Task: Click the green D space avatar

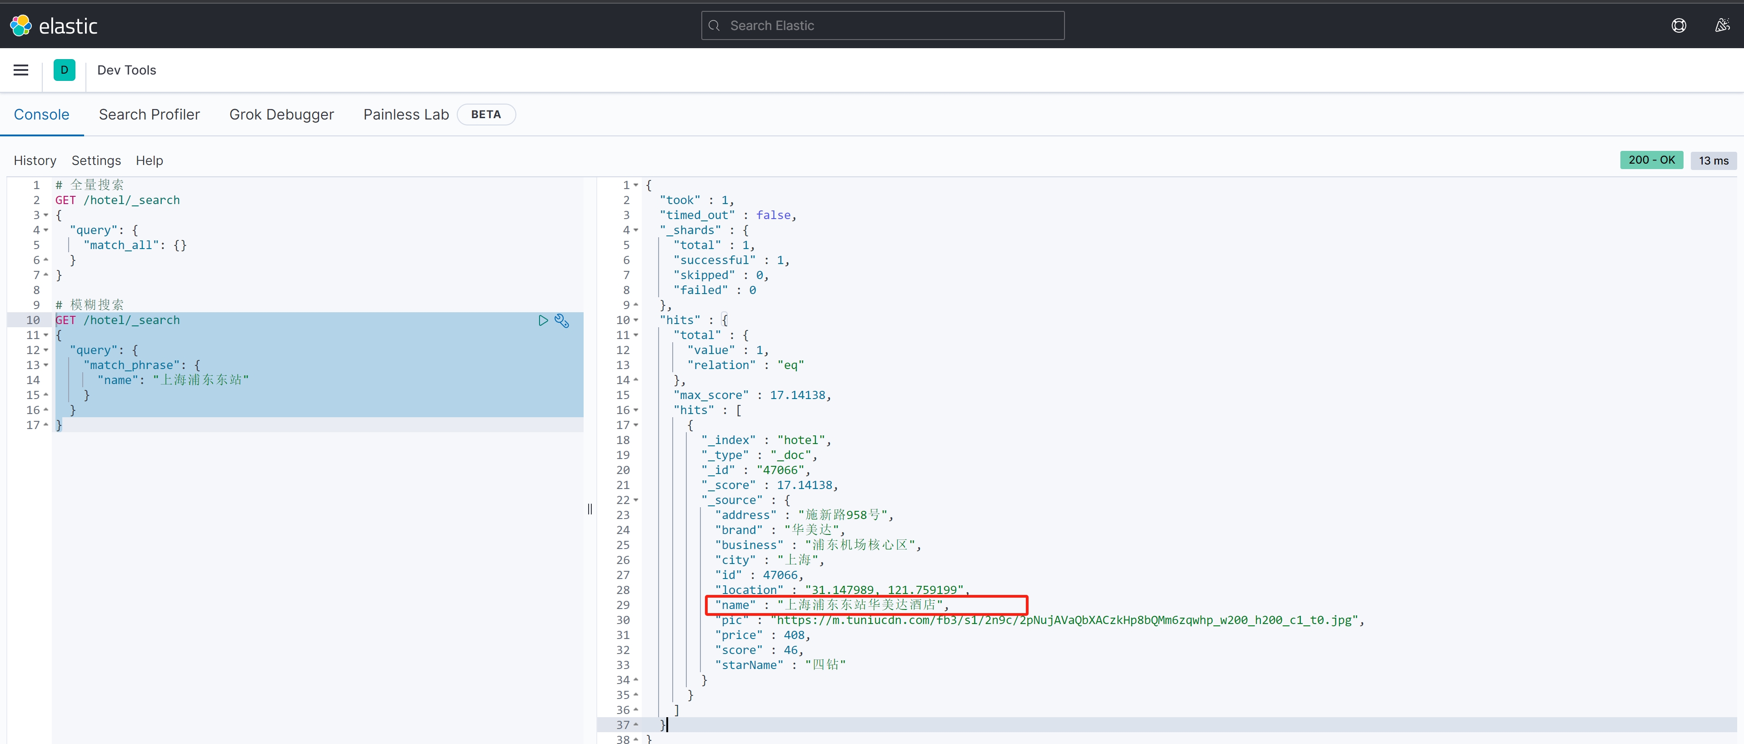Action: (x=65, y=70)
